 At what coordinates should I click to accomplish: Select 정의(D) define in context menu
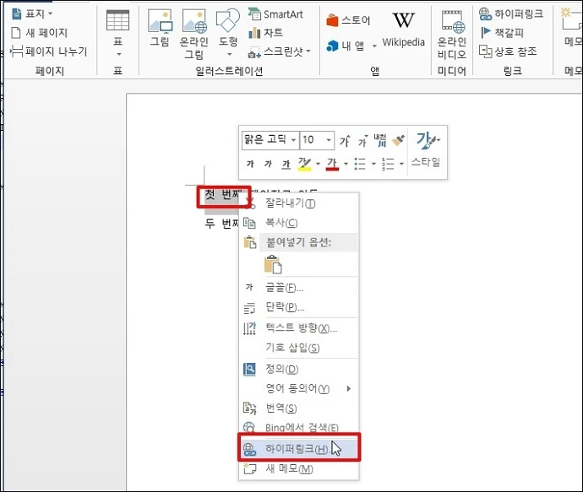click(299, 369)
